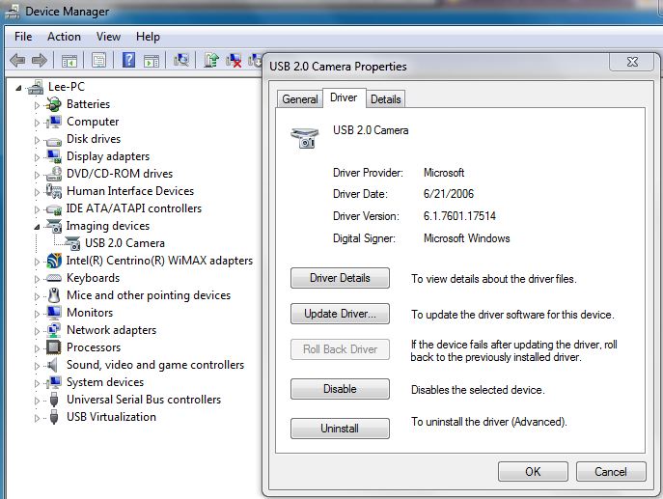Click the Network adapters category icon
This screenshot has height=499, width=663.
pos(54,330)
